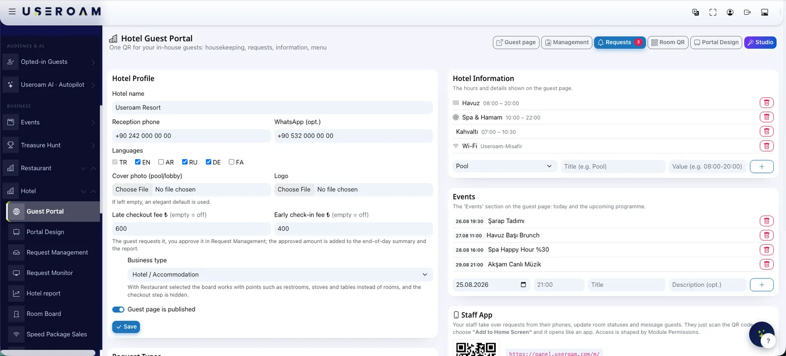Expand the Useroam AI Autopilot menu
Screen dimensions: 786x356
[x=93, y=85]
